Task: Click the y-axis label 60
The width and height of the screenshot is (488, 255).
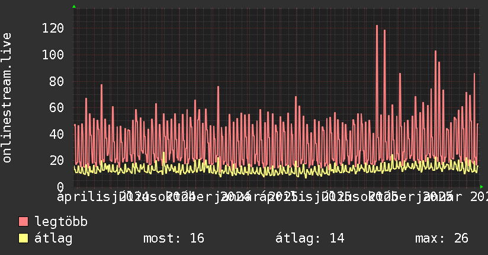Action: pos(57,108)
